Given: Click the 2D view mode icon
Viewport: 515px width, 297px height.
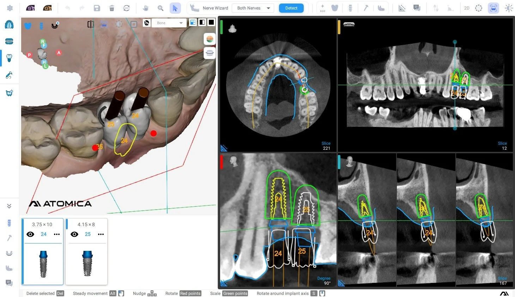Looking at the screenshot, I should coord(467,8).
